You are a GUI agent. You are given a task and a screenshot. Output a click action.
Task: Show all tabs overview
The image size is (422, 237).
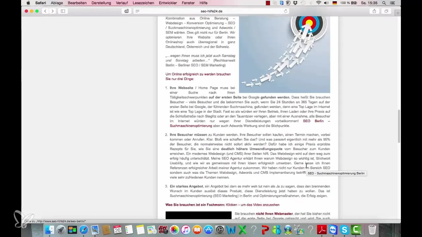(386, 11)
